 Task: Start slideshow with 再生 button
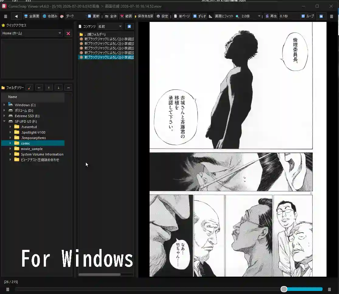pos(271,16)
